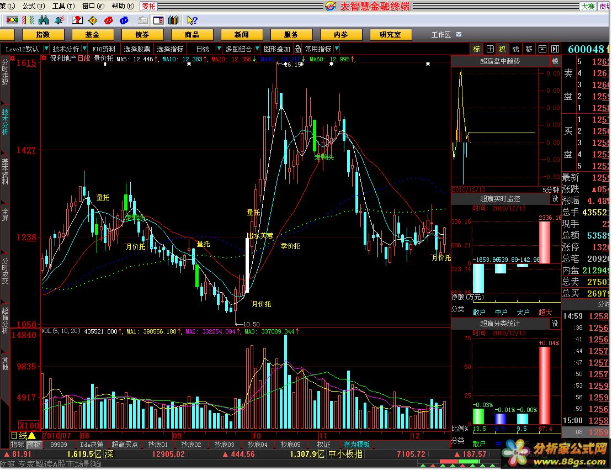Click the 研究室 yellow button
The width and height of the screenshot is (612, 470).
tap(390, 35)
